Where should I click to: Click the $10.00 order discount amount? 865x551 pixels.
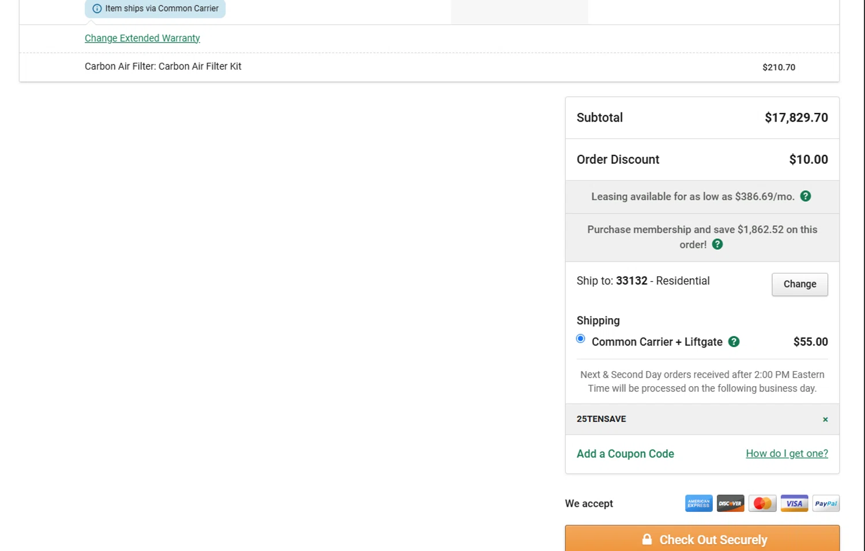(808, 160)
